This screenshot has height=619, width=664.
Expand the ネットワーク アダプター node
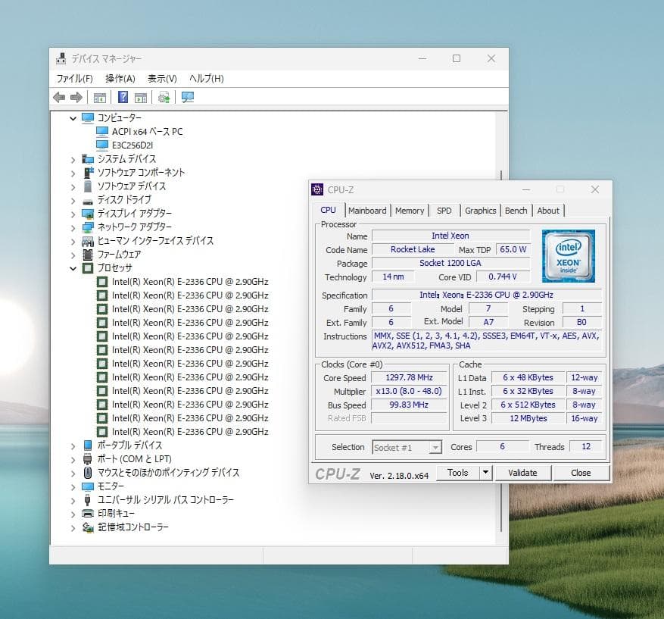point(73,228)
